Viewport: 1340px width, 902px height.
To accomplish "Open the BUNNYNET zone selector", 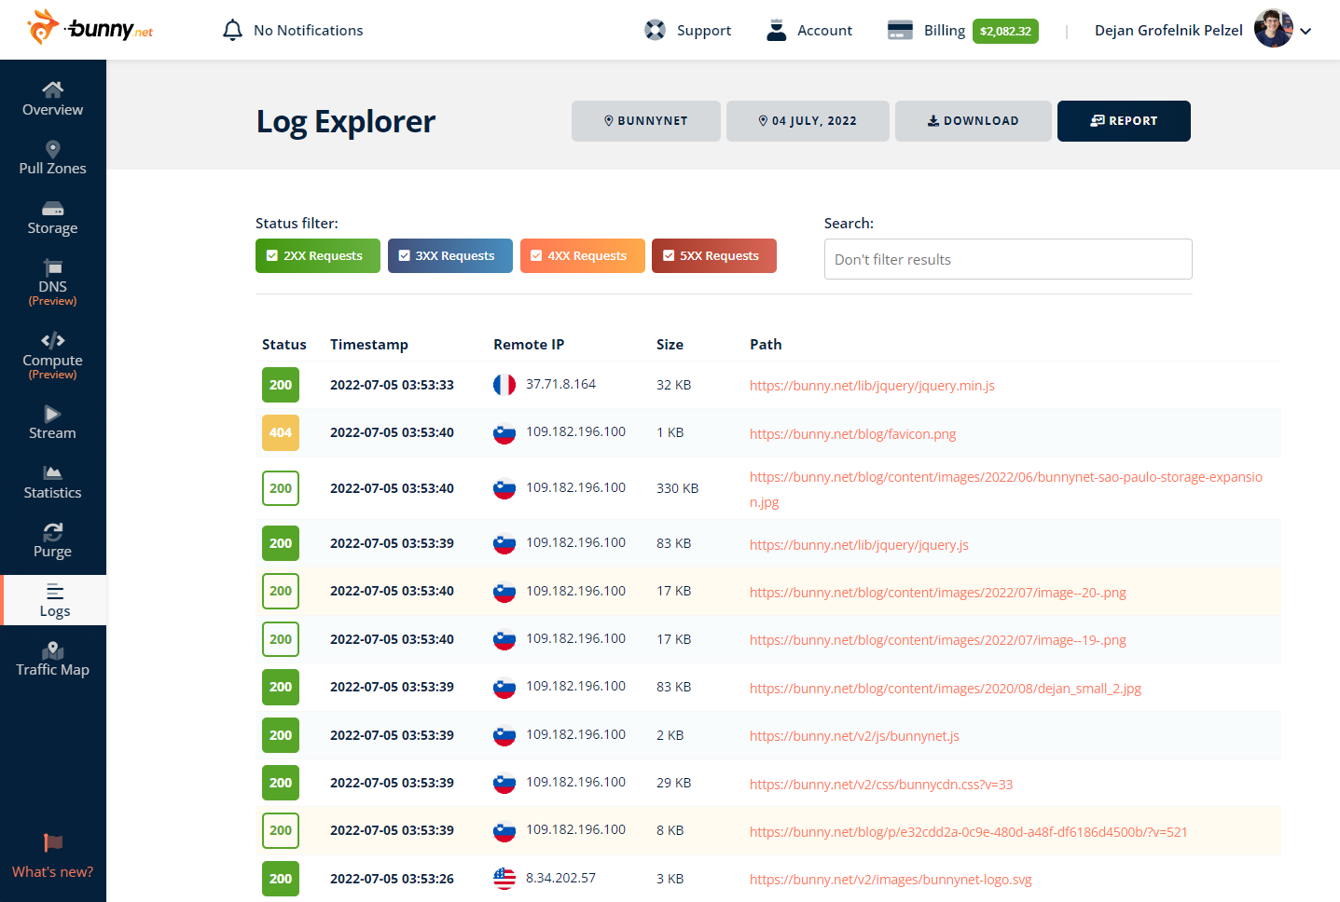I will (646, 121).
